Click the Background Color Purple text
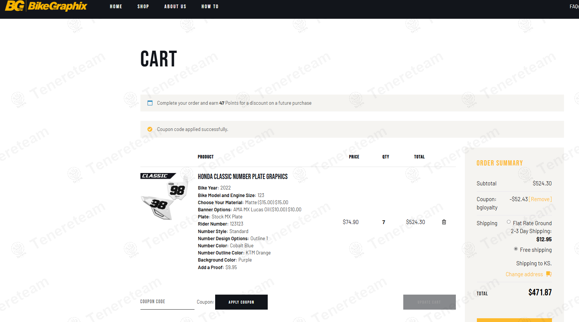The height and width of the screenshot is (322, 579). (225, 260)
